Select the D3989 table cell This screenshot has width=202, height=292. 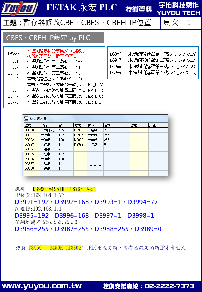(x=80, y=145)
